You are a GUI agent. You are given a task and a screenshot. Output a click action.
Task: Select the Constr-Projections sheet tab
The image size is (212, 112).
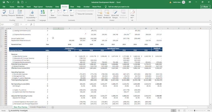(38, 107)
